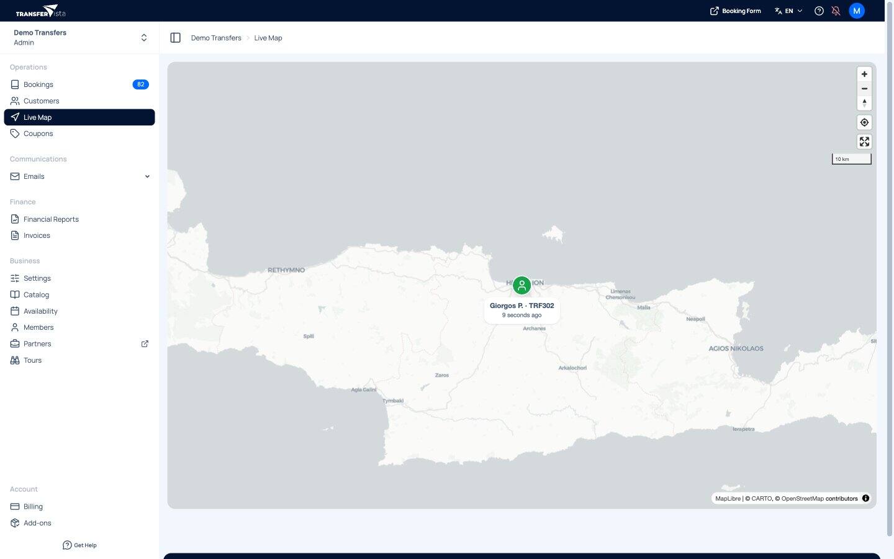Open the OpenStreetMap attribution link

point(802,499)
